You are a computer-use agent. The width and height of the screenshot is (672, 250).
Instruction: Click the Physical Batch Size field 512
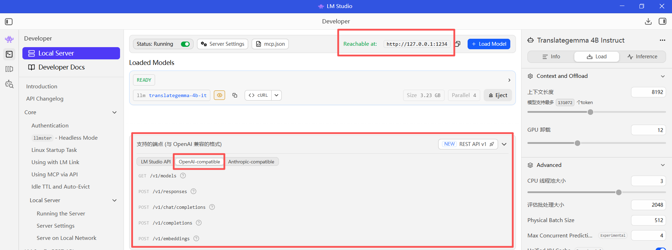(x=648, y=220)
